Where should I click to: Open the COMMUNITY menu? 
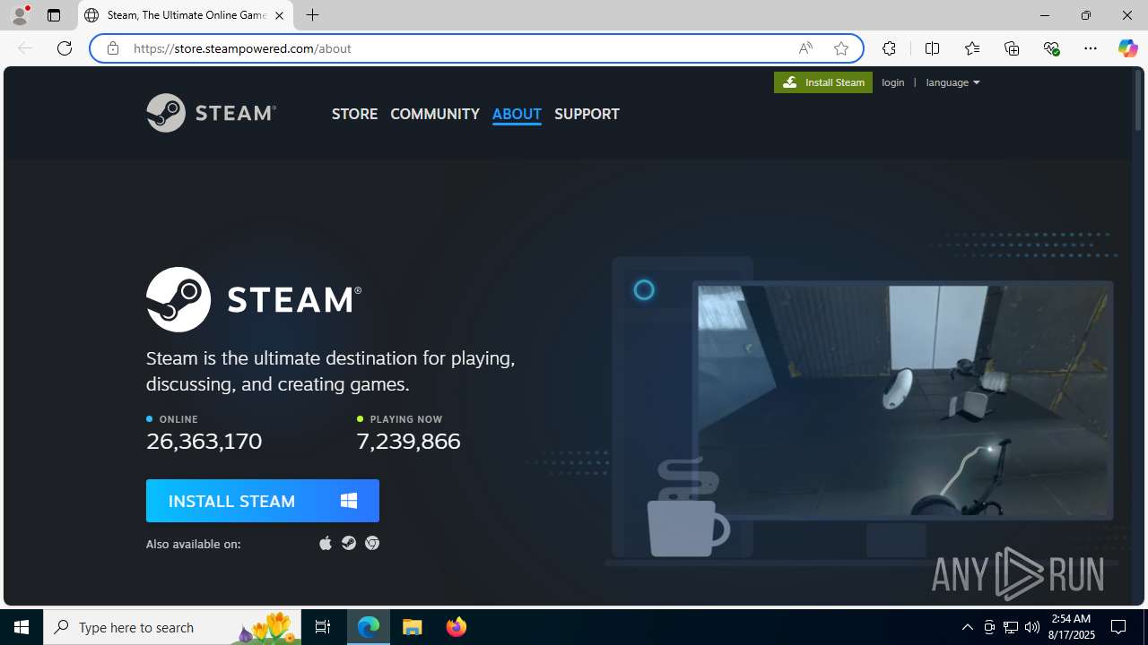coord(435,114)
